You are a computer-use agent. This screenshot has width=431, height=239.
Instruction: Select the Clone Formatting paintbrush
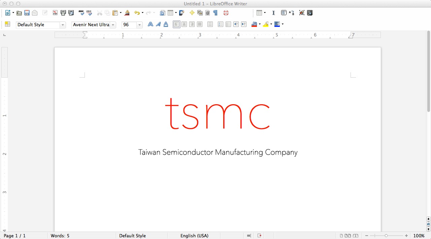coord(127,13)
